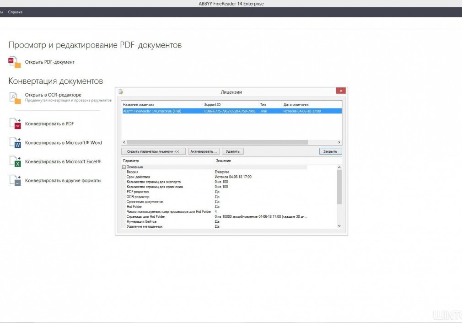
Task: Close the Лицензии dialog with the red X
Action: tap(341, 91)
